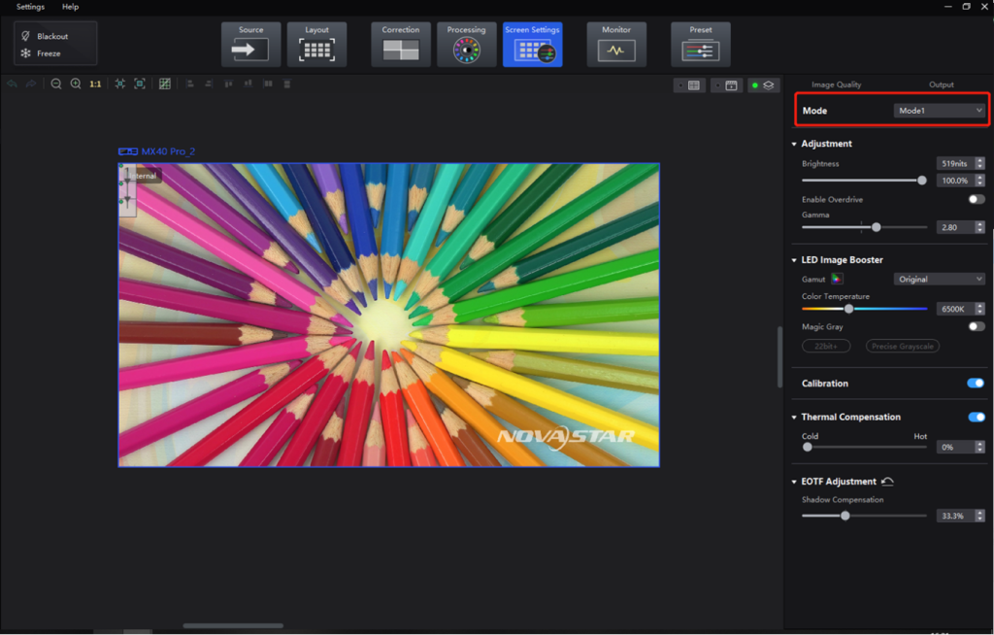Click the align left icon
This screenshot has height=635, width=994.
click(189, 84)
